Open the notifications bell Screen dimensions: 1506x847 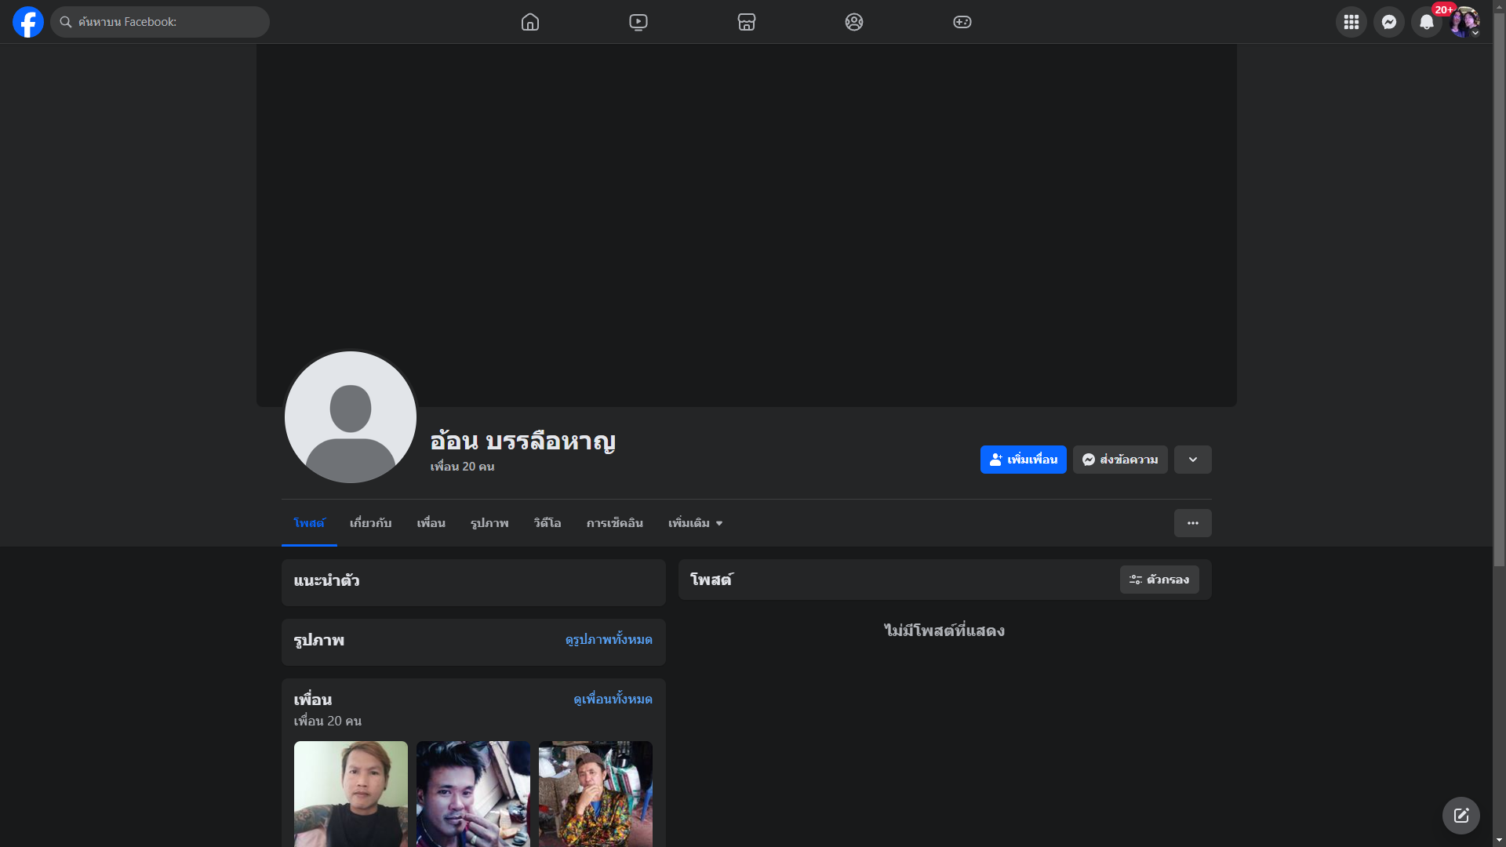pos(1427,22)
